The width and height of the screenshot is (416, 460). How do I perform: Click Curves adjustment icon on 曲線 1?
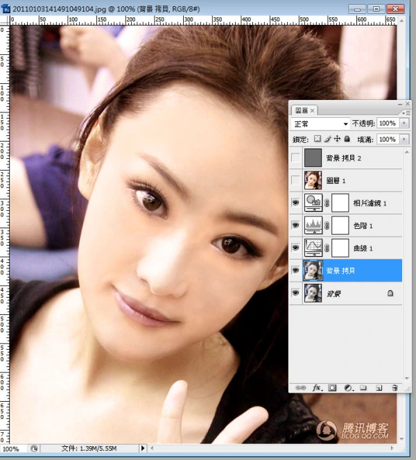point(313,248)
